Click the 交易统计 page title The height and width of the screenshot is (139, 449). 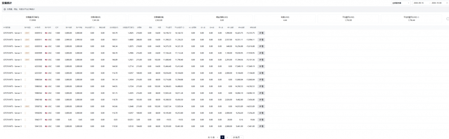point(6,3)
